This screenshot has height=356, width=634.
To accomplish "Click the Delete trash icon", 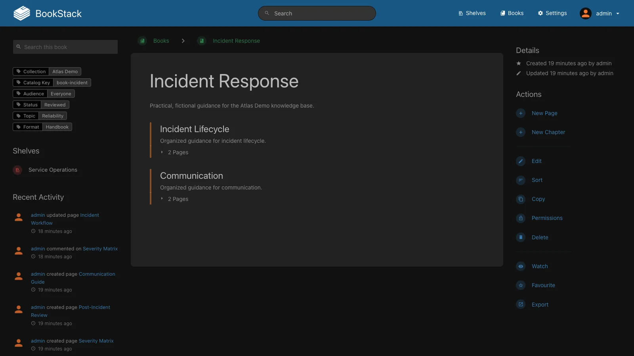I will point(521,237).
